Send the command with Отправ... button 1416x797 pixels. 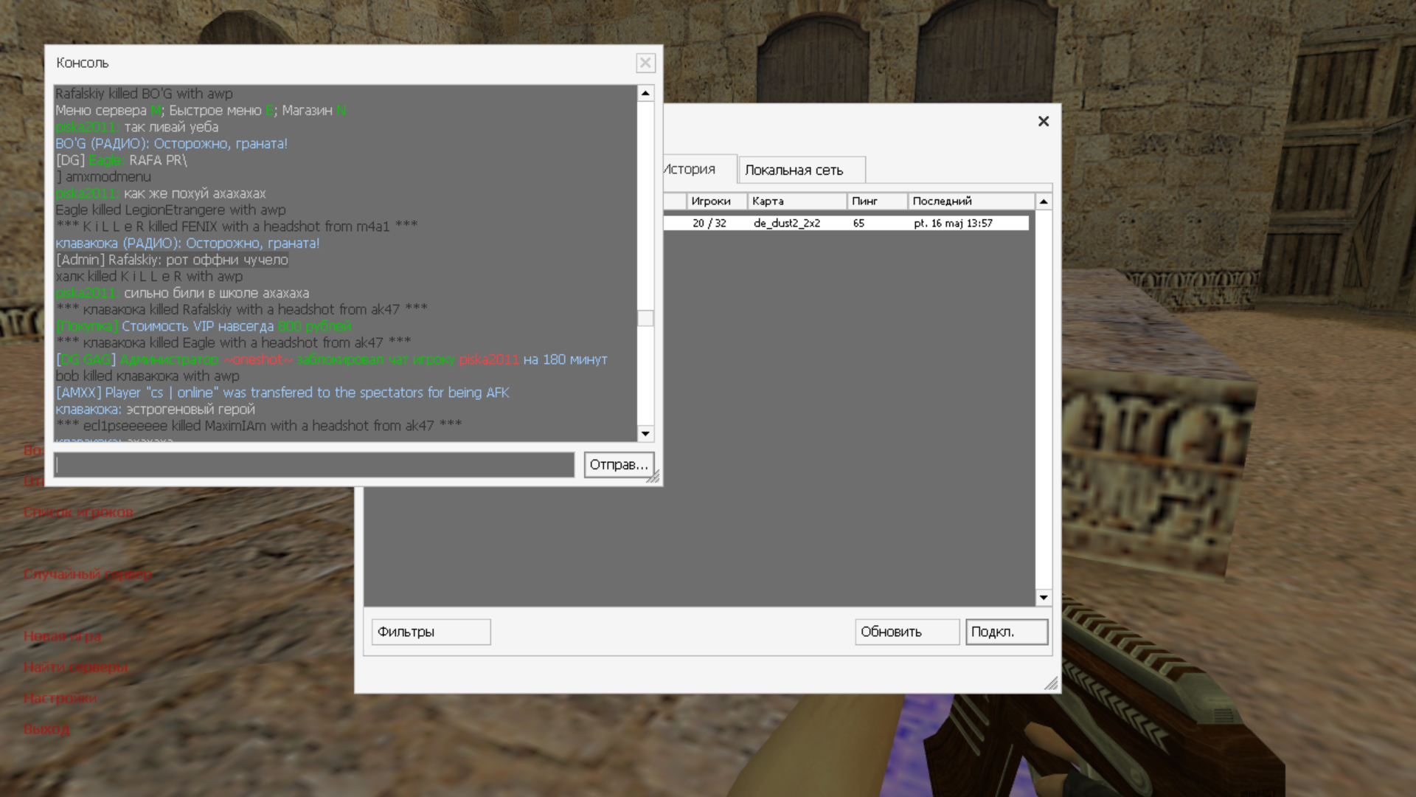point(619,465)
